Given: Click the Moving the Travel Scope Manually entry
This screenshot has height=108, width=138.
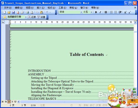Looking at the screenshot, I should point(52,85).
